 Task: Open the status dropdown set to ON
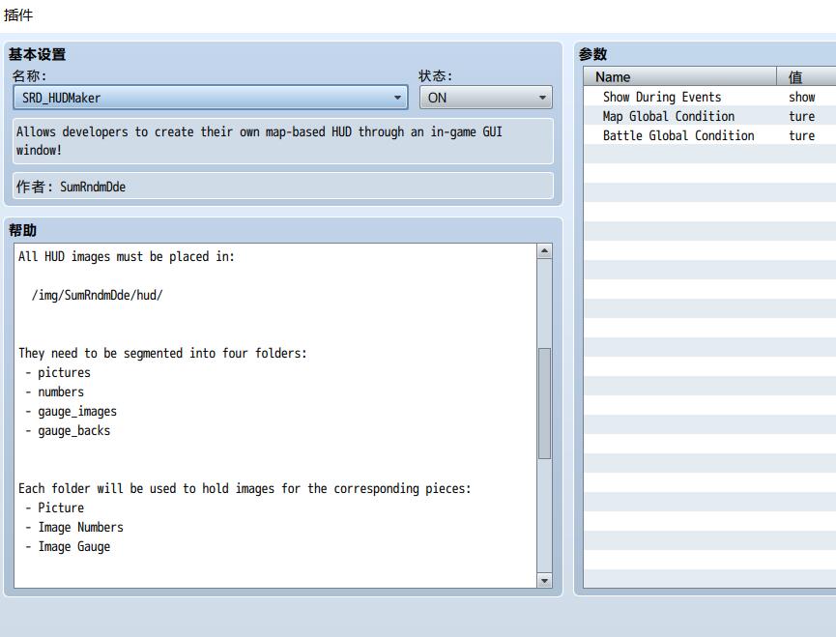point(486,98)
